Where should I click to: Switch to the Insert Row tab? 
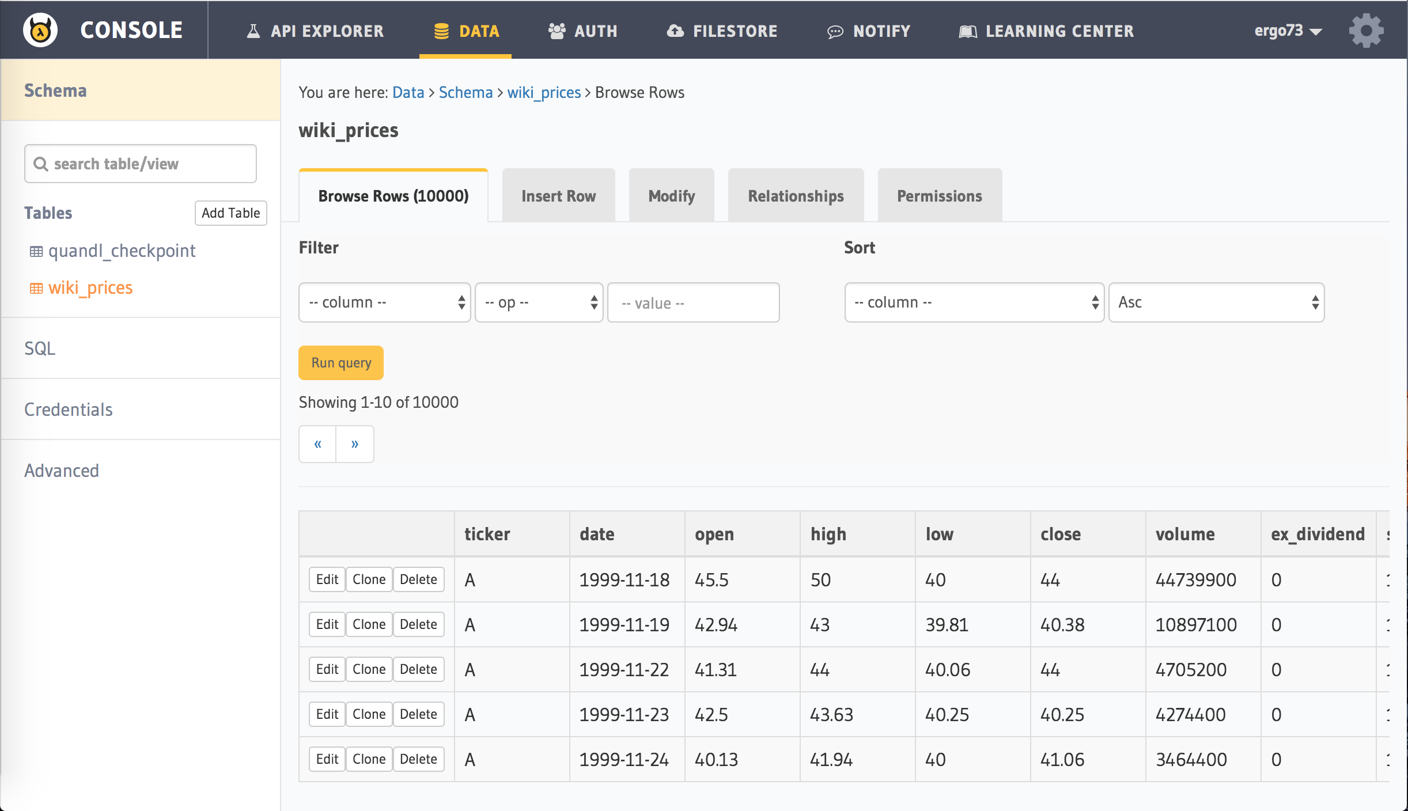tap(558, 196)
